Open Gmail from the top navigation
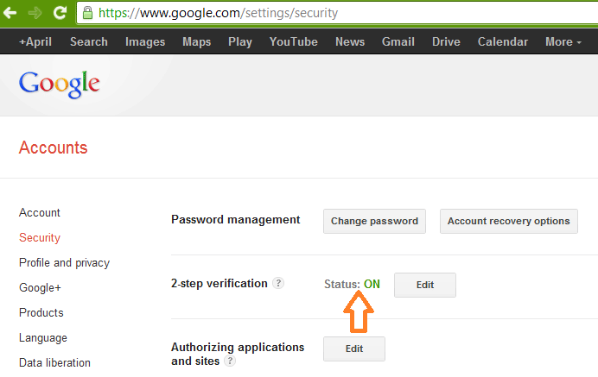The height and width of the screenshot is (377, 598). point(398,41)
